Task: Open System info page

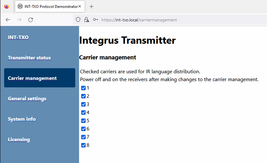Action: pos(22,119)
